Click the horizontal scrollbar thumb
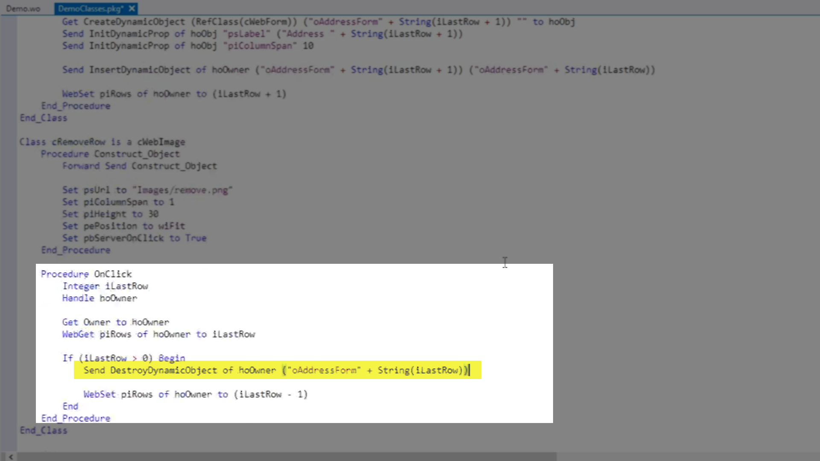This screenshot has width=820, height=461. [x=286, y=457]
